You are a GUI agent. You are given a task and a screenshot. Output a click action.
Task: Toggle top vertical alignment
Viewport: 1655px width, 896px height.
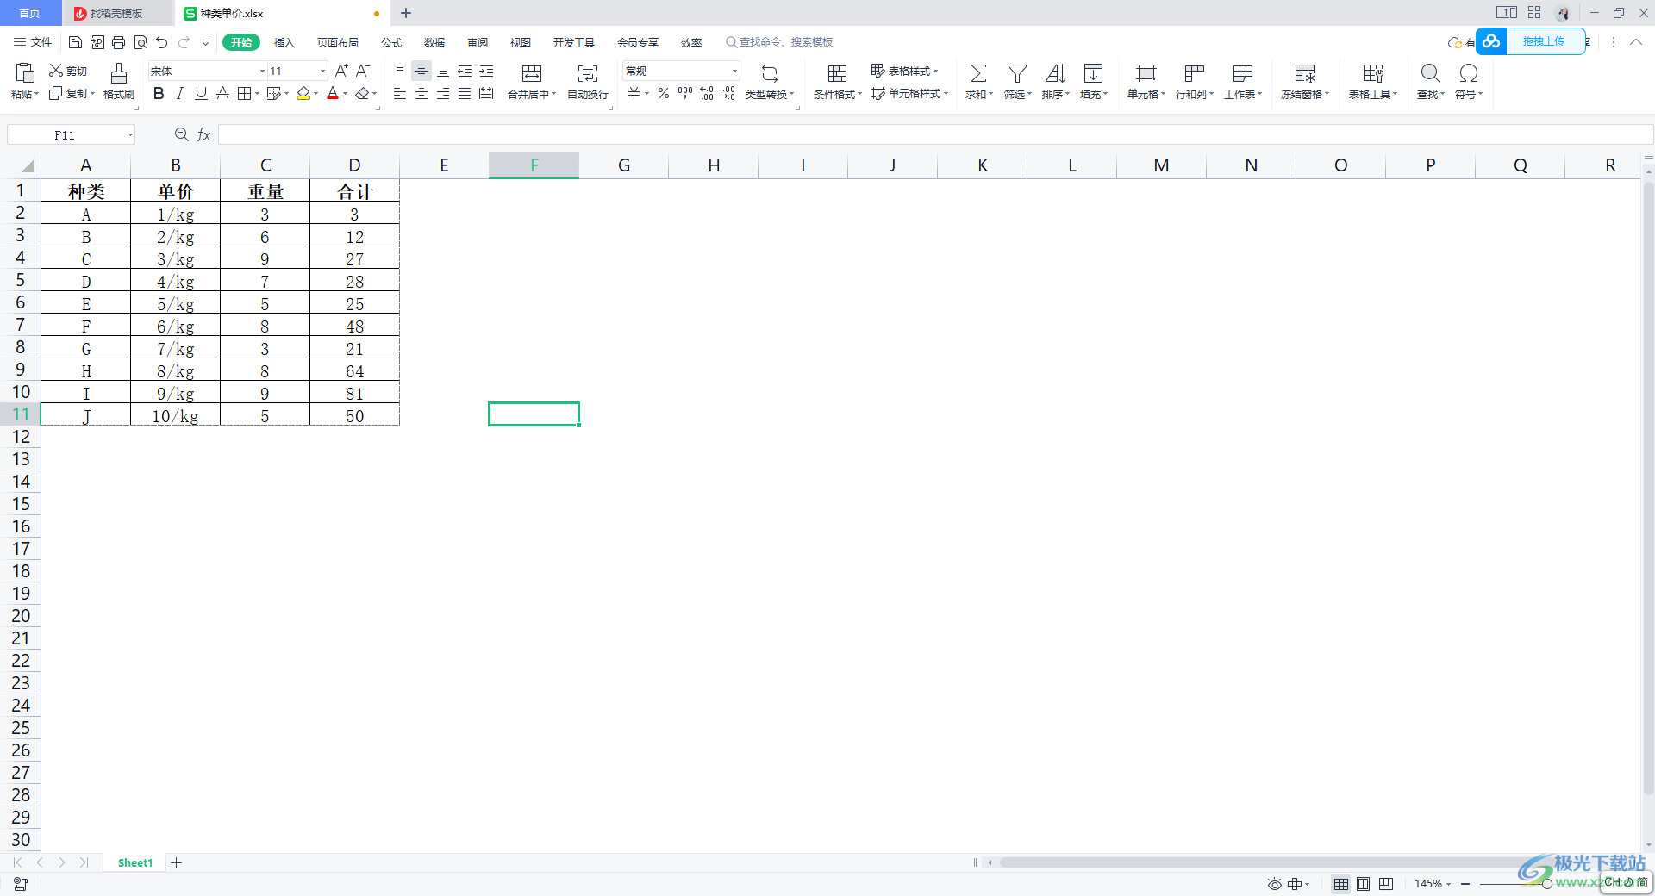point(400,71)
